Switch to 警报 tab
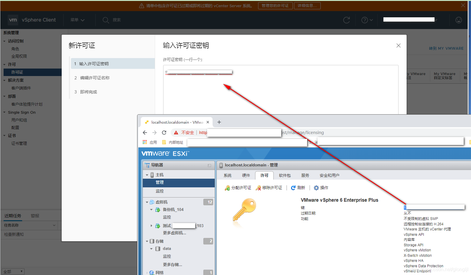The image size is (471, 275). (35, 216)
